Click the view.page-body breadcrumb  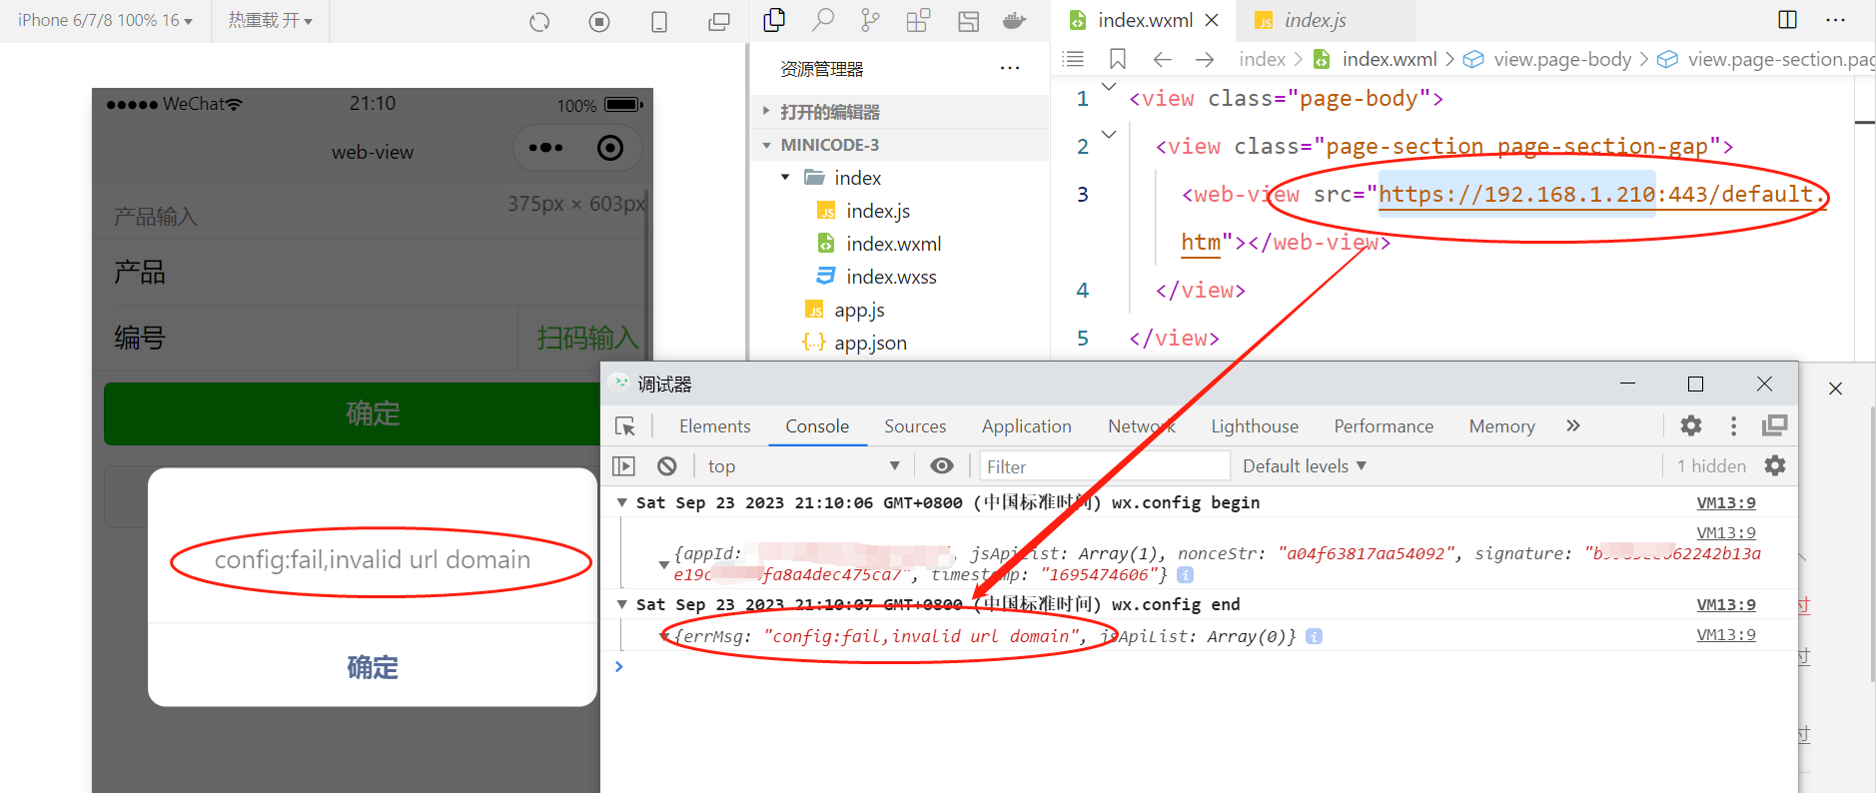[1561, 59]
